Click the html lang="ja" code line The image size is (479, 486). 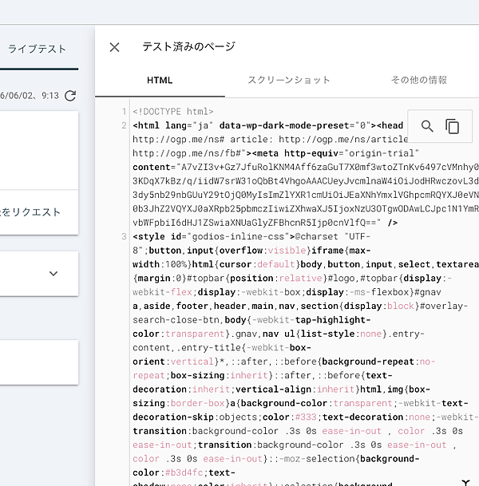coord(268,125)
